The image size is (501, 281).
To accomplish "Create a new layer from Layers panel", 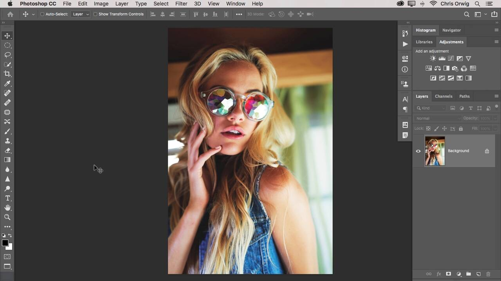I will tap(478, 274).
